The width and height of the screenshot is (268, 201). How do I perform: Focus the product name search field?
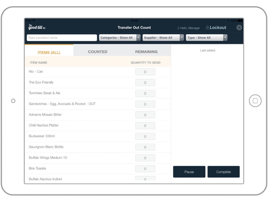pyautogui.click(x=62, y=38)
